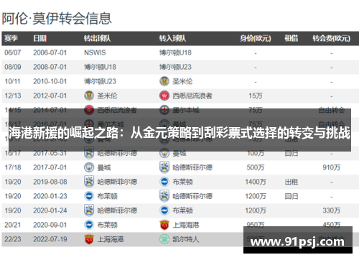Click the 哈德斯菲尔德 crest in 2020-01-24 row
This screenshot has width=359, height=260.
[89, 210]
